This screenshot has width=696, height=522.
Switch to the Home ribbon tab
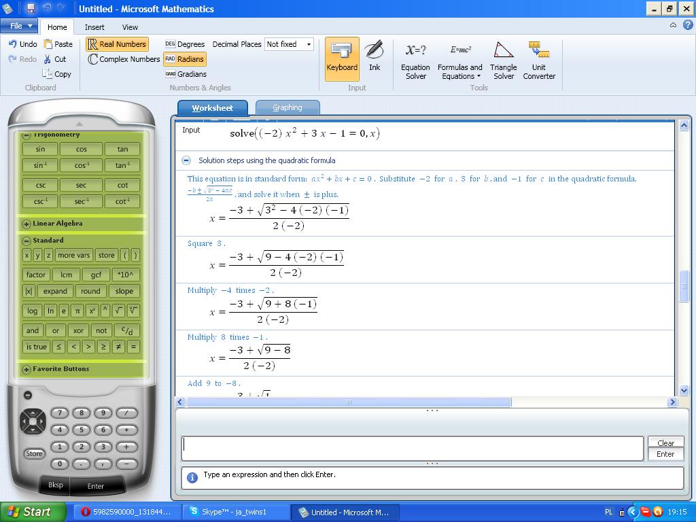tap(57, 27)
